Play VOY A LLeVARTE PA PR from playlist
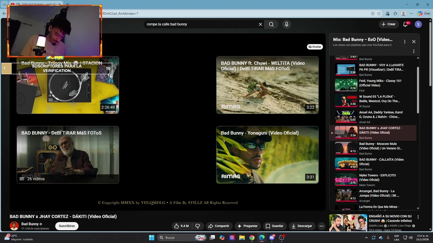Screen dimensions: 433x243 click(x=373, y=70)
